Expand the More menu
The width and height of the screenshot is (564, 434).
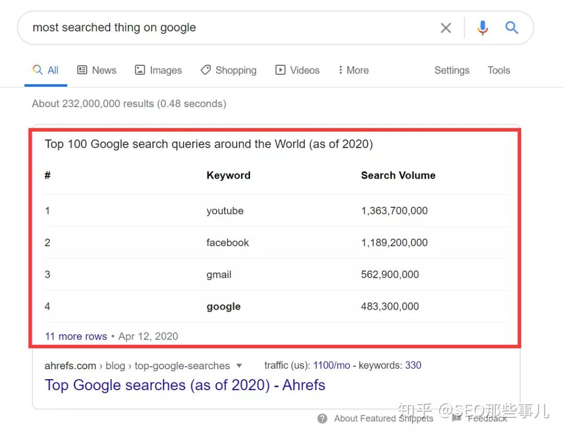click(354, 70)
